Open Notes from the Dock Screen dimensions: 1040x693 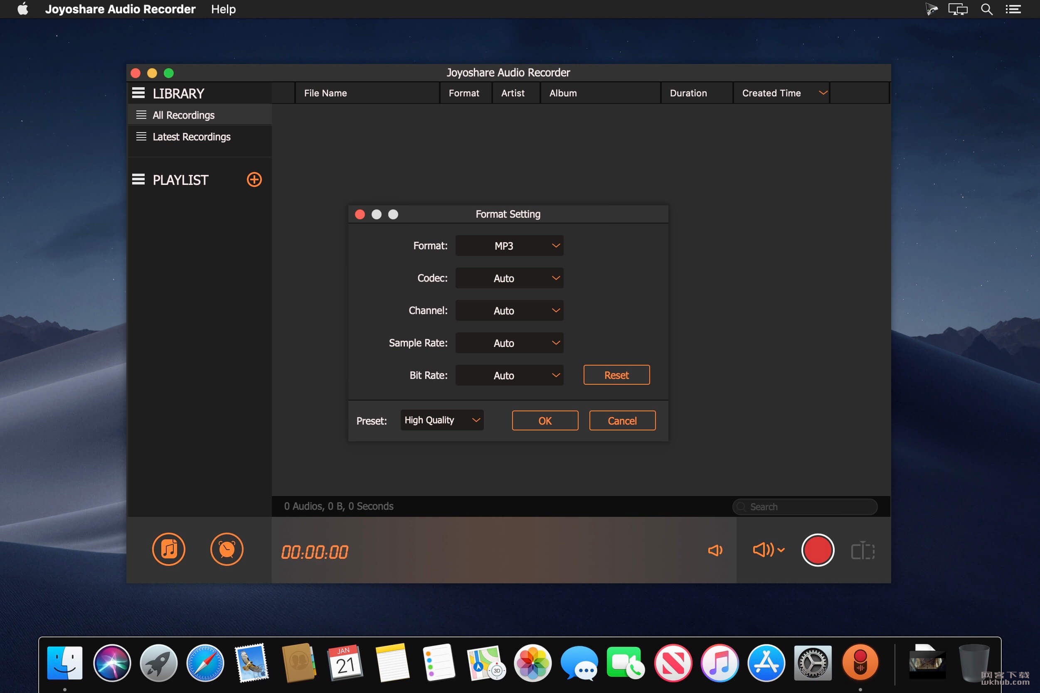(x=392, y=663)
